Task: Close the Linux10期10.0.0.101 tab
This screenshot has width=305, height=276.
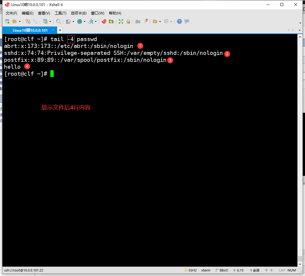Action: pyautogui.click(x=53, y=30)
